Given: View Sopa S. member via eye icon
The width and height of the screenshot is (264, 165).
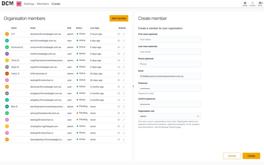Looking at the screenshot, I should tap(119, 67).
